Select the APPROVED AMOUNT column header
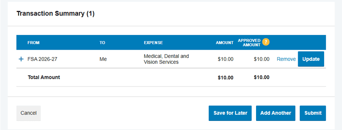Viewport: 342px width, 130px height. pos(249,43)
